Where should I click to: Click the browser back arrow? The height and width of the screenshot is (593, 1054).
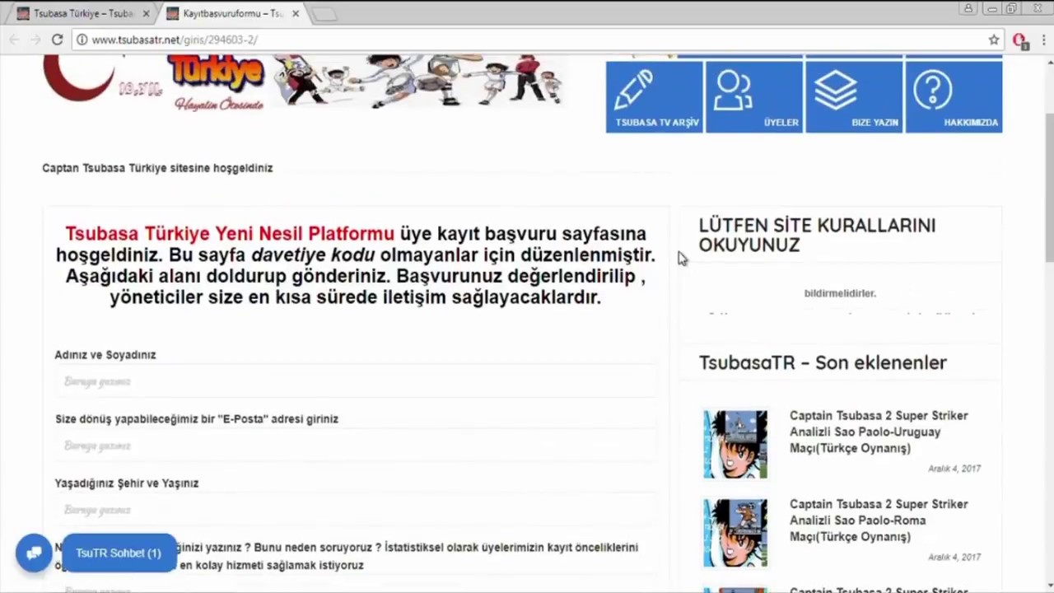(x=14, y=40)
